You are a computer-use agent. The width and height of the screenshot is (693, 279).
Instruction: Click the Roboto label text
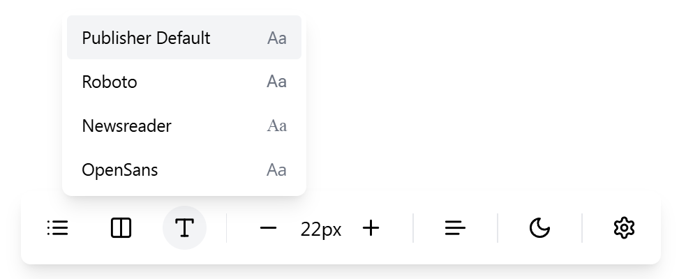[x=110, y=82]
